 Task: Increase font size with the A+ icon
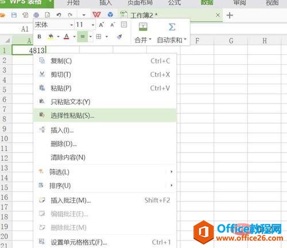102,25
